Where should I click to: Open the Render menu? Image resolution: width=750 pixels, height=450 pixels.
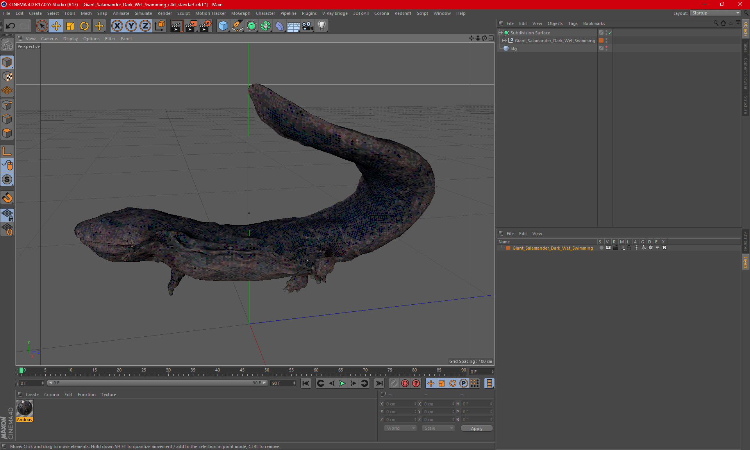(x=164, y=13)
